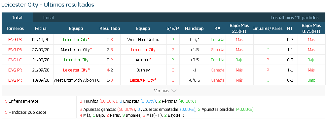Click the ENG PR label for 27/09/20
The height and width of the screenshot is (121, 327).
point(15,50)
